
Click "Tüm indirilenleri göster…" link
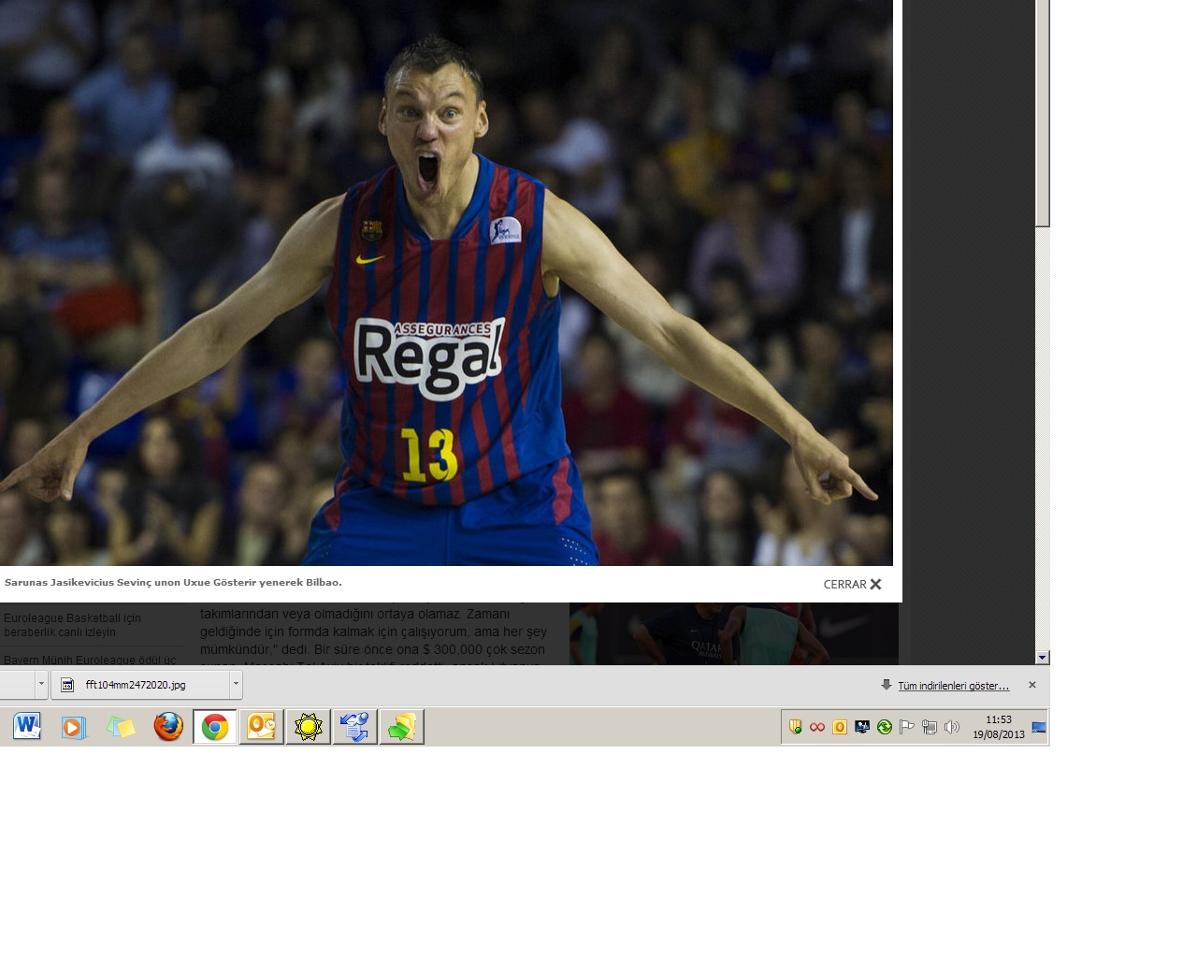(953, 686)
